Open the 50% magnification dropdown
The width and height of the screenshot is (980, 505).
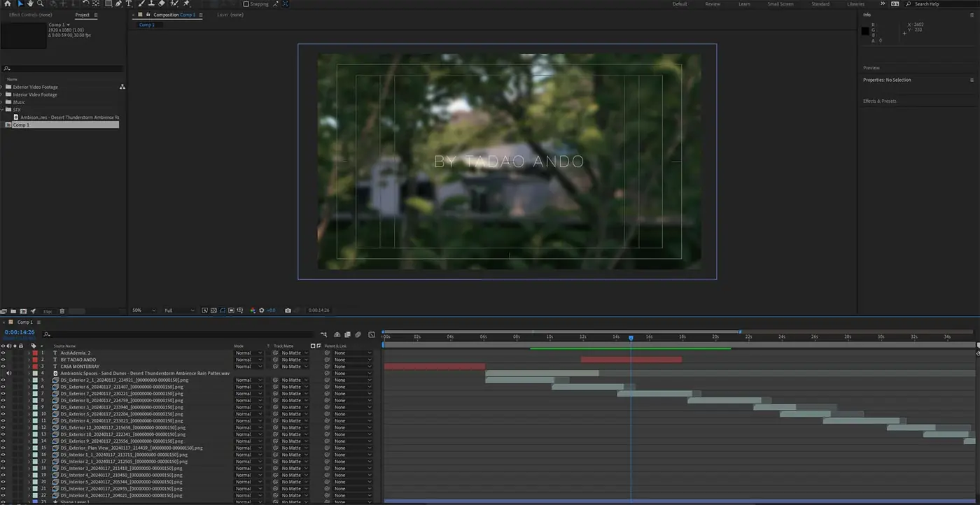click(144, 311)
